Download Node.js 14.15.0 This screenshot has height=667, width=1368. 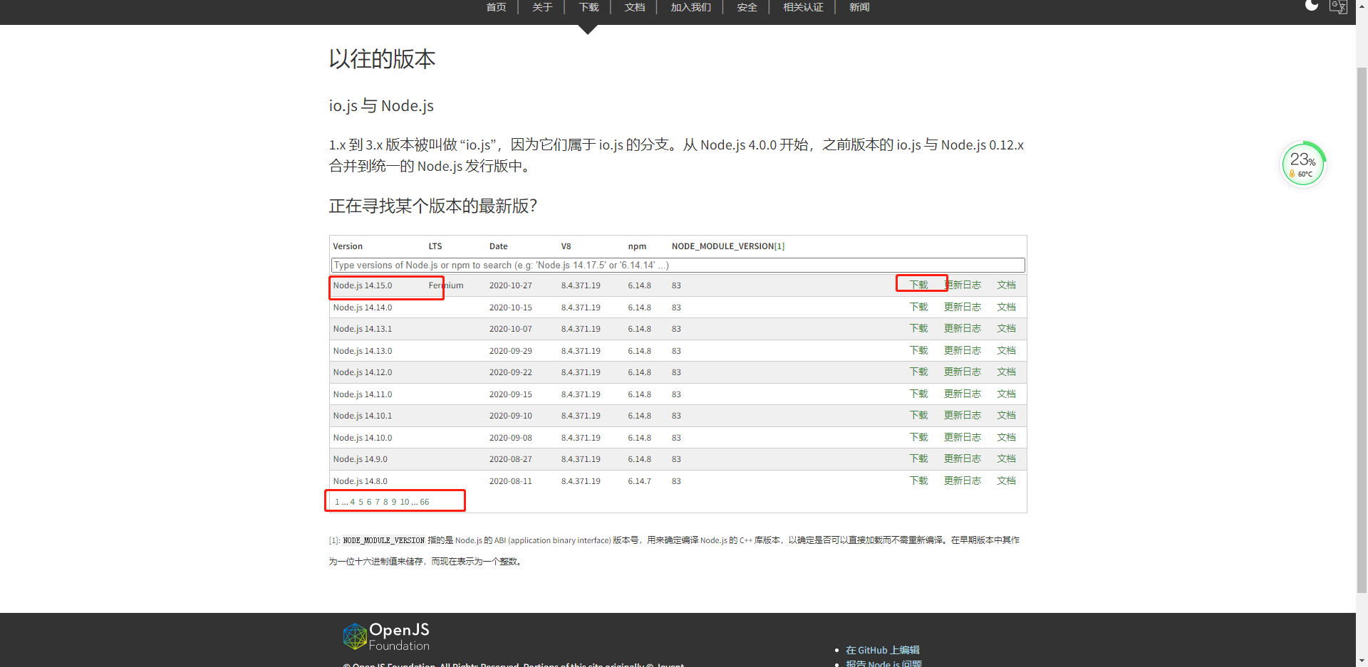coord(918,284)
